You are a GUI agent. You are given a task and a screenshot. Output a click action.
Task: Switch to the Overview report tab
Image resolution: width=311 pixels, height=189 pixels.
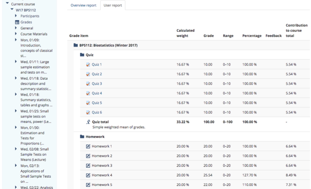[x=83, y=5]
